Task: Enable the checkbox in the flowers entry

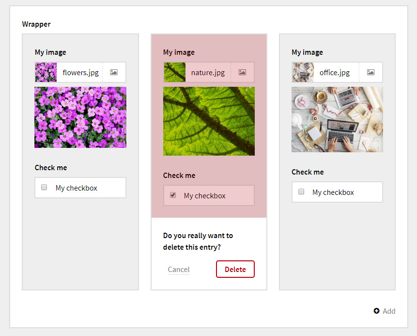Action: pos(44,188)
